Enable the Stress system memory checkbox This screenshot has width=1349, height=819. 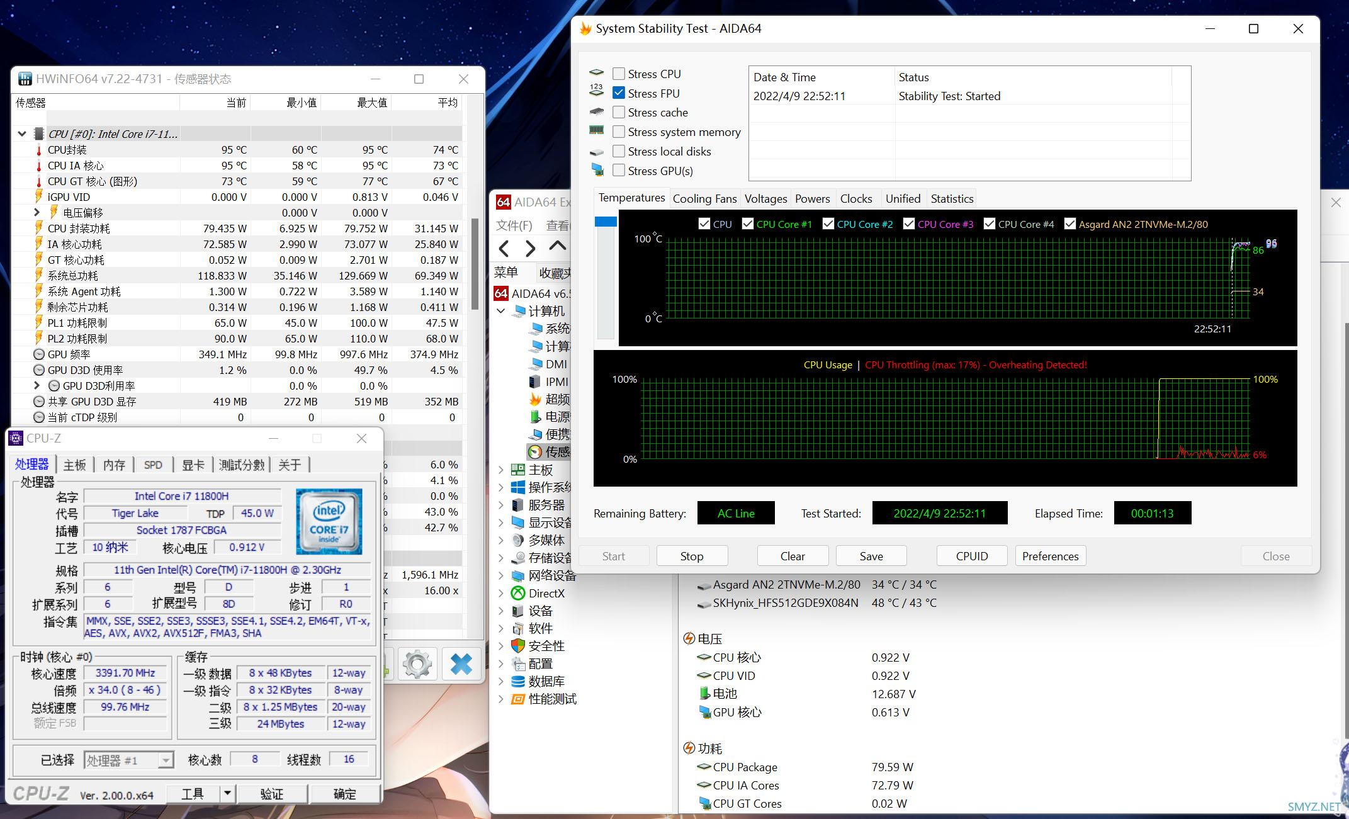619,132
